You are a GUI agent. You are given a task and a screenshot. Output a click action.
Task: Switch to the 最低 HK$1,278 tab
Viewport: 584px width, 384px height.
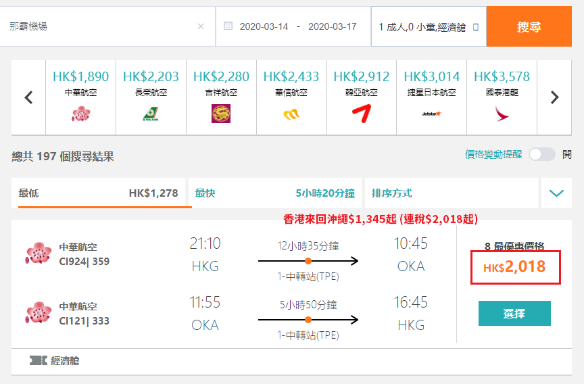pyautogui.click(x=98, y=193)
